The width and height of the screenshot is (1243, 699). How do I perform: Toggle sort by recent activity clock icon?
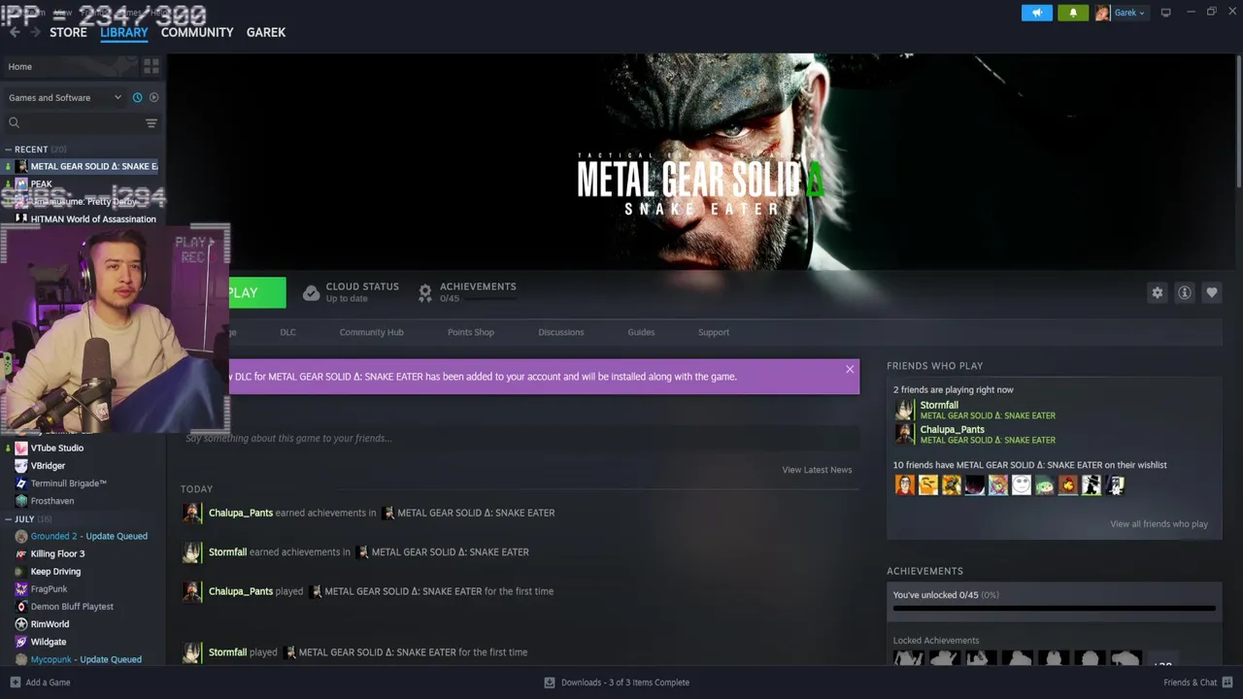(x=137, y=97)
